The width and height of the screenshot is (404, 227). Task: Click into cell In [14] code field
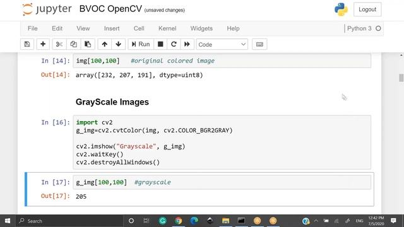coord(222,61)
